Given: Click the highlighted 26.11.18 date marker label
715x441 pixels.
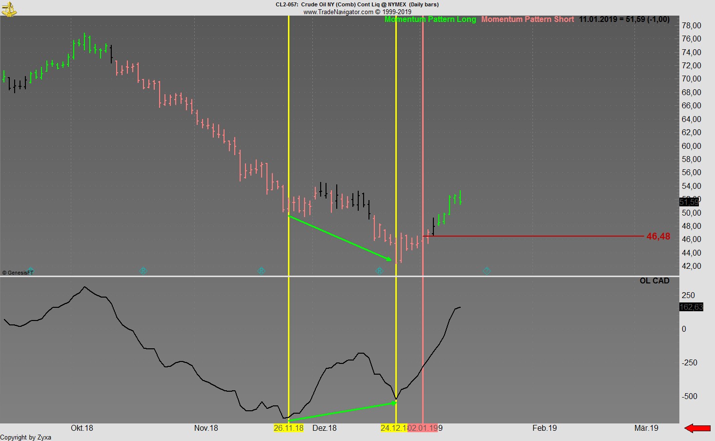Looking at the screenshot, I should tap(288, 428).
